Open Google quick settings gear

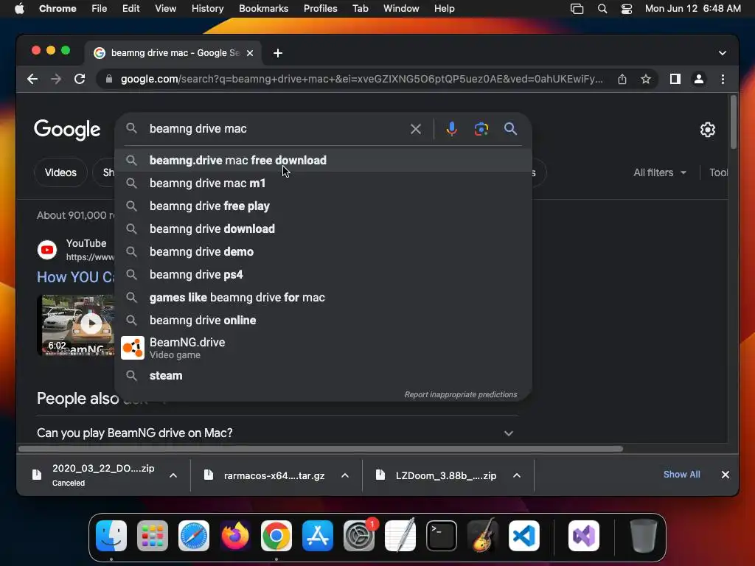click(x=707, y=130)
